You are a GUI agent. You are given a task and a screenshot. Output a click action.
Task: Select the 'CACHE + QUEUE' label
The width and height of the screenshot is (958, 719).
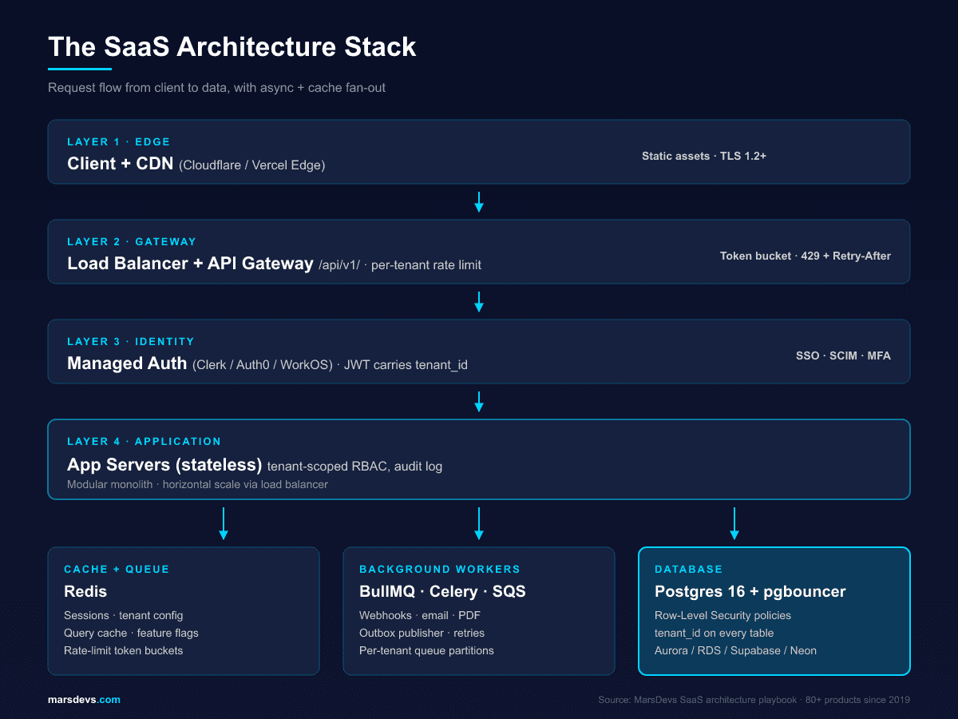pyautogui.click(x=117, y=569)
